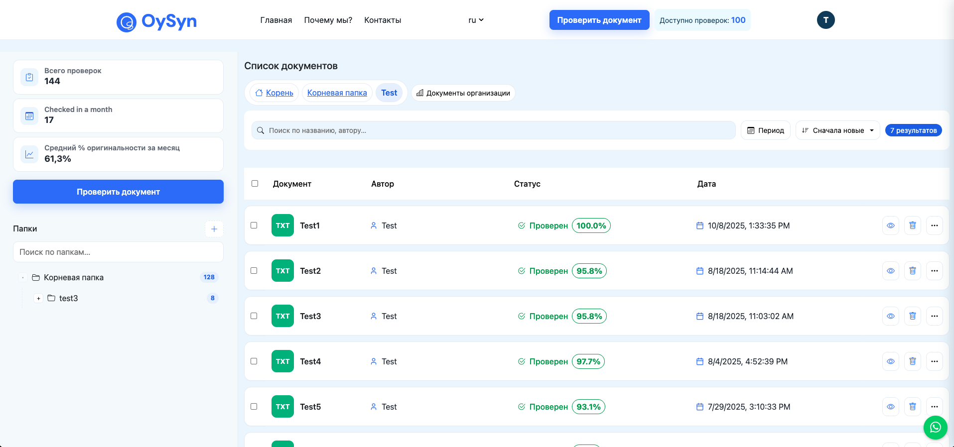Click the Статус column header

(x=527, y=184)
